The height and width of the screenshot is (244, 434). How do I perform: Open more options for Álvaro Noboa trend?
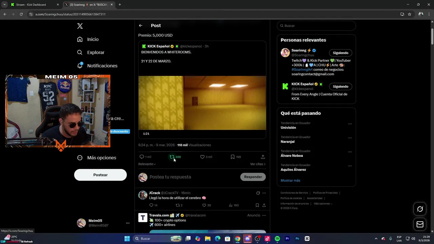click(x=350, y=152)
